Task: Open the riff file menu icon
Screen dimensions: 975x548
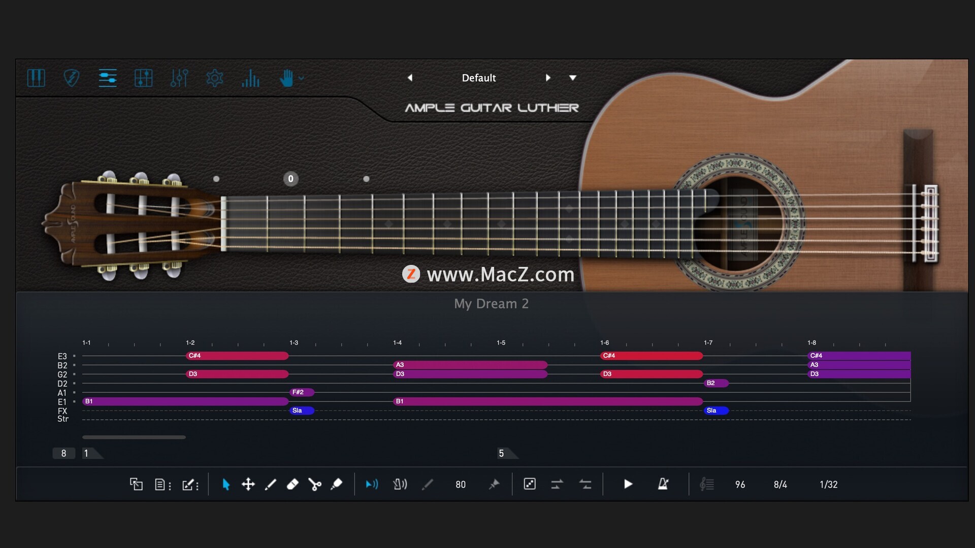Action: [162, 485]
